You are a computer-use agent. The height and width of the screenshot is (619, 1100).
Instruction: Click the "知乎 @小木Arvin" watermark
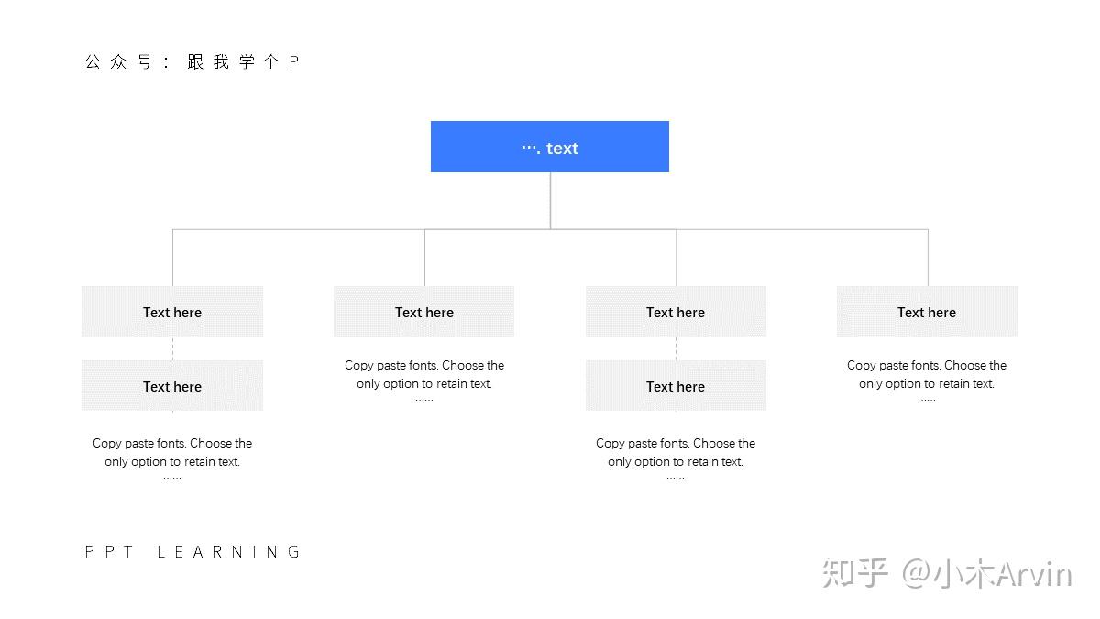tap(946, 574)
